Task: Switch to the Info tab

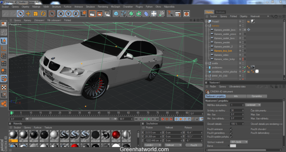Action: point(236,96)
